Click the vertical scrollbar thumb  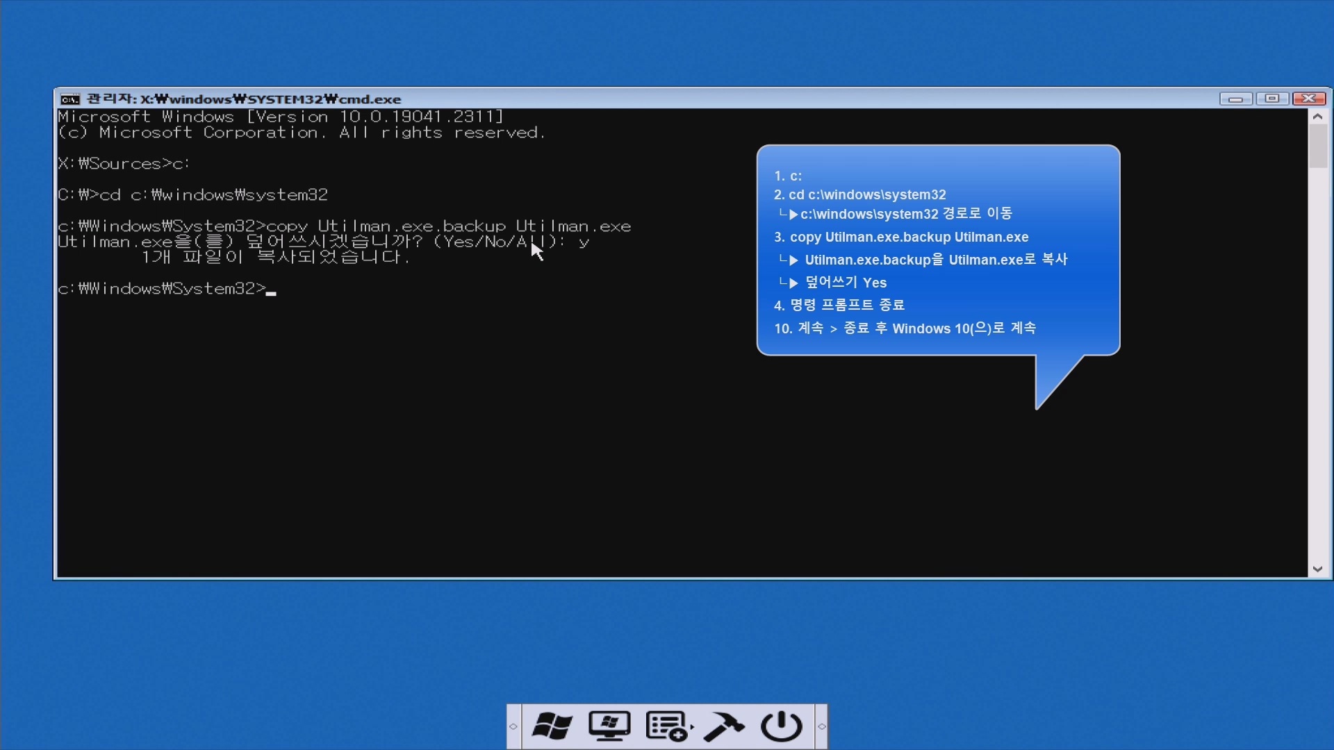(1317, 146)
